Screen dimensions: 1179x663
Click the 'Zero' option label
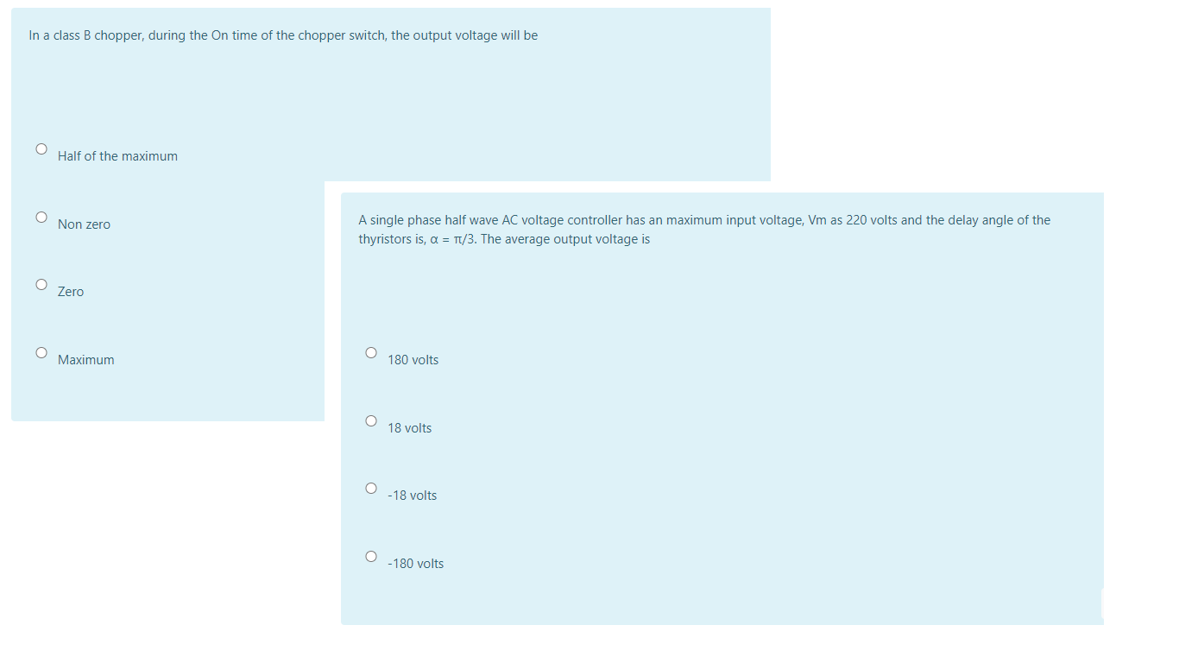pos(71,292)
